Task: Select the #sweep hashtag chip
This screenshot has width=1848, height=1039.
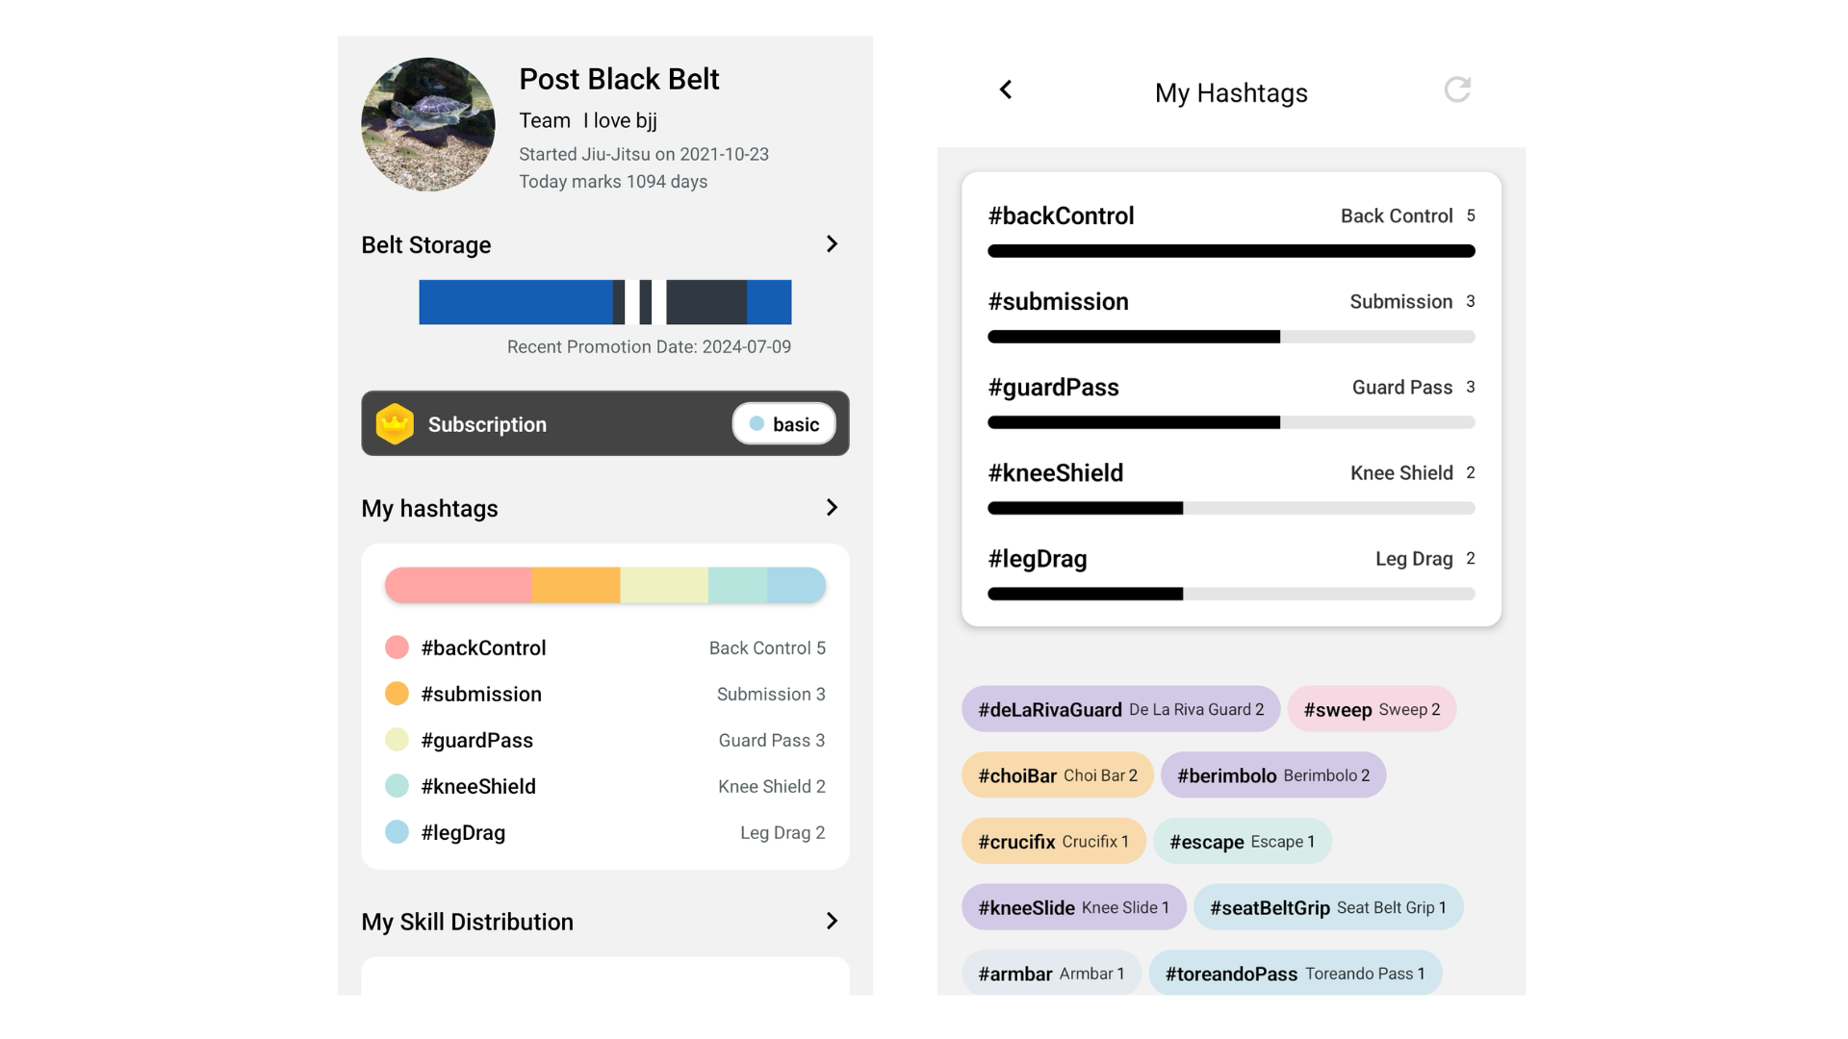Action: [x=1372, y=710]
